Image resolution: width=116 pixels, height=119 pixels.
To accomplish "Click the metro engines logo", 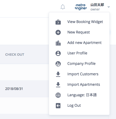I will 81,7.
